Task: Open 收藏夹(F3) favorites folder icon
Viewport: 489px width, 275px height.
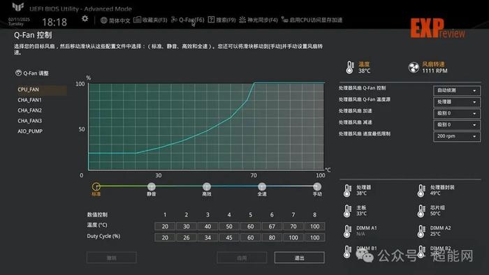Action: click(x=137, y=20)
